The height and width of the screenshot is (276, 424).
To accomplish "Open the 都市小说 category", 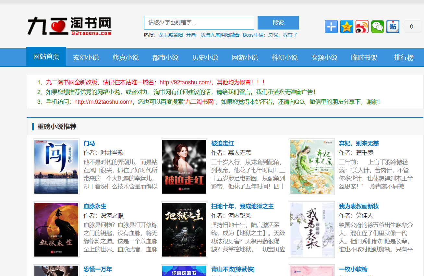I will point(165,57).
